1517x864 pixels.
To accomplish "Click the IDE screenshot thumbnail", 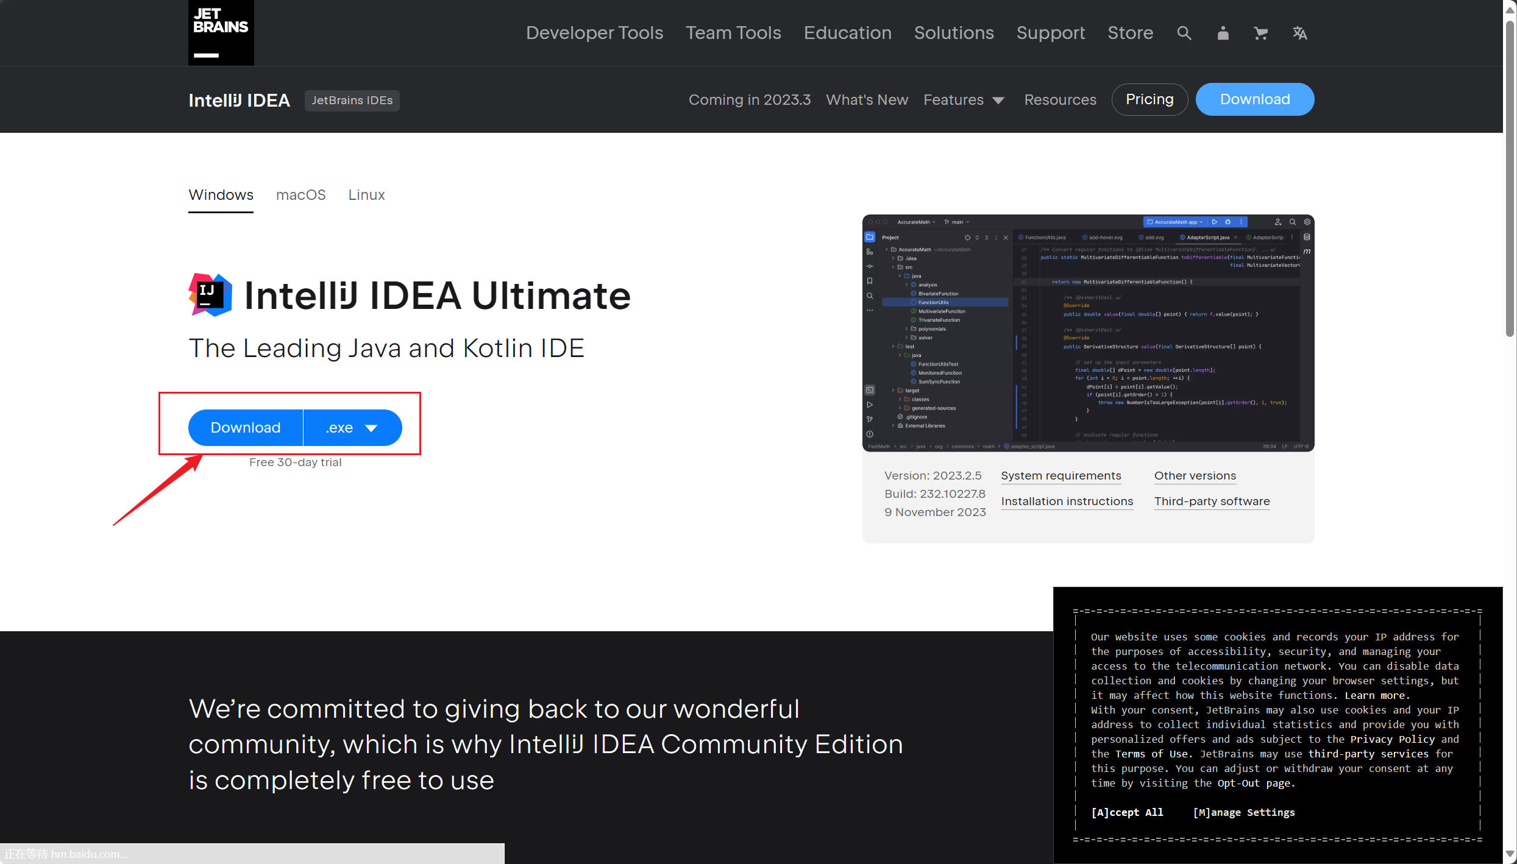I will 1088,333.
